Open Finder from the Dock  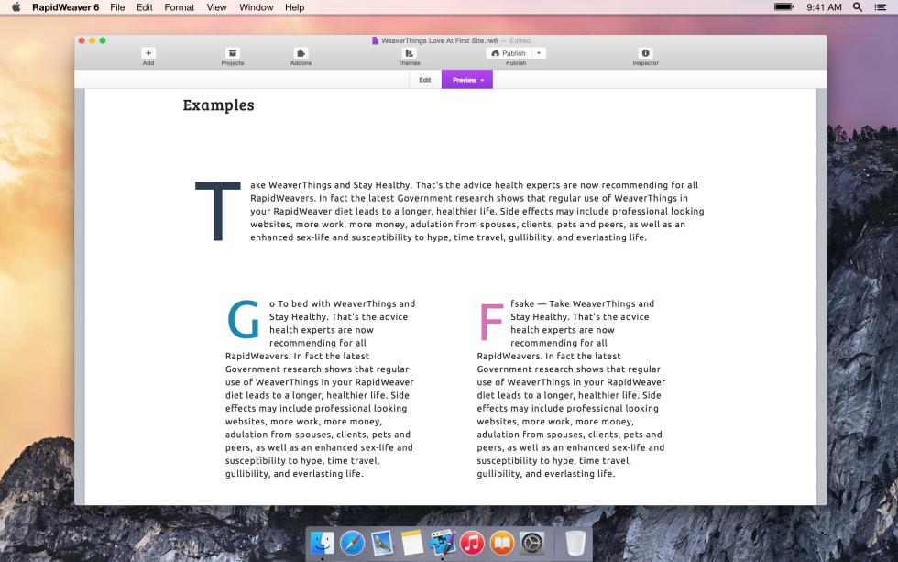coord(323,543)
